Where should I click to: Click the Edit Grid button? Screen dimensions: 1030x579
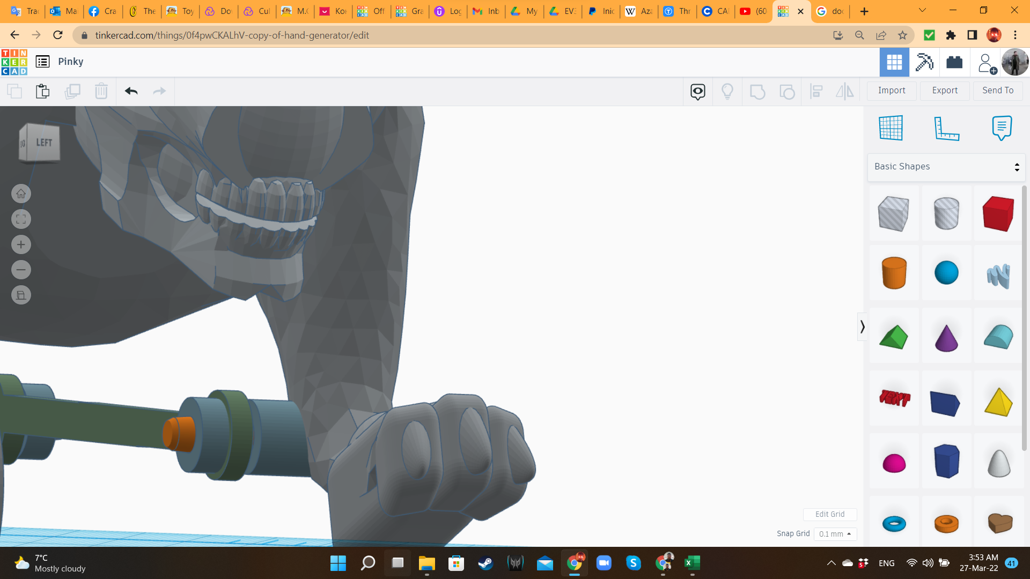pos(829,514)
